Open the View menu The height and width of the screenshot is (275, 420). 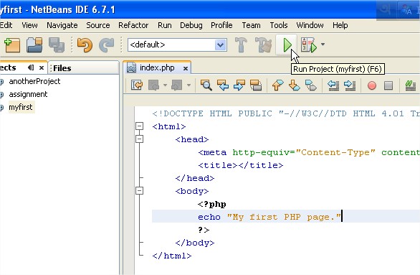[29, 25]
